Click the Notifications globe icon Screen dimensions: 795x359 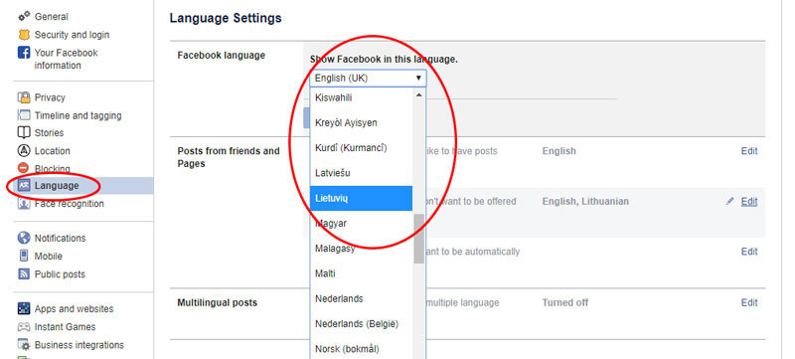coord(24,238)
